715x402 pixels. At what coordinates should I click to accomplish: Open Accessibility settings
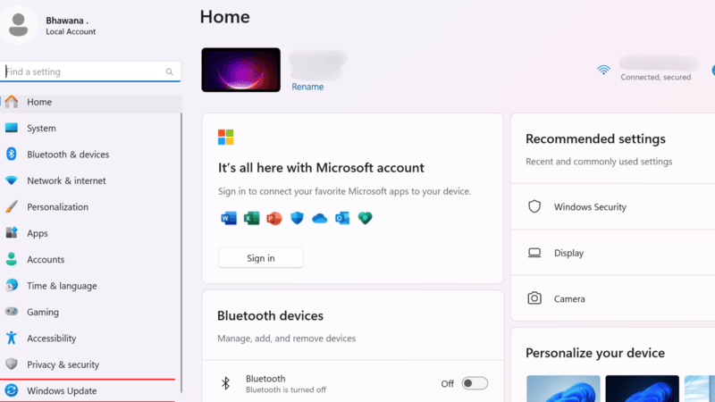tap(89, 338)
